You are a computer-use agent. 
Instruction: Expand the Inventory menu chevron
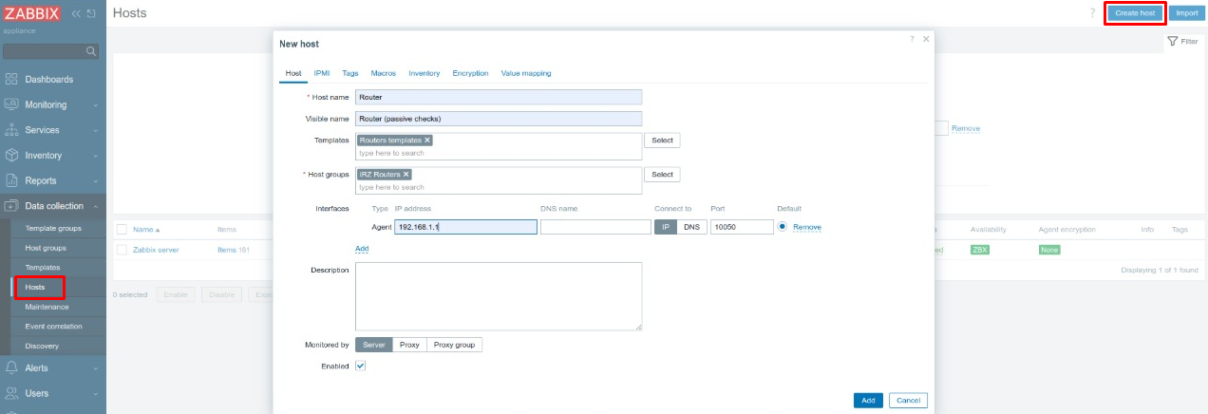(96, 156)
